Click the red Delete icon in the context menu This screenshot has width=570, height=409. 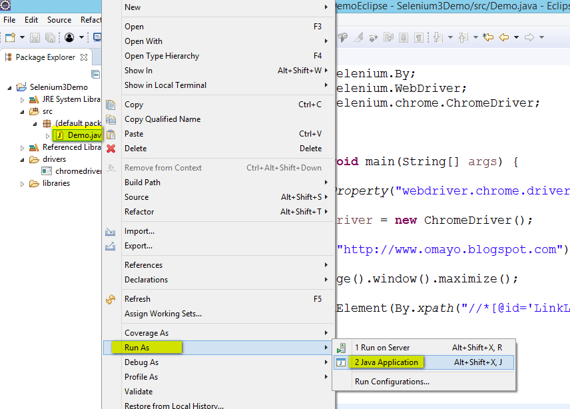click(x=111, y=149)
